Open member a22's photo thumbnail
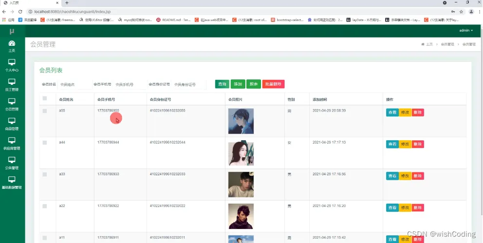Viewport: 483px width, 243px height. click(x=241, y=216)
